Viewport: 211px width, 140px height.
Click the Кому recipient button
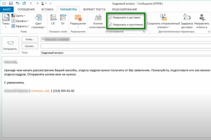[30, 39]
